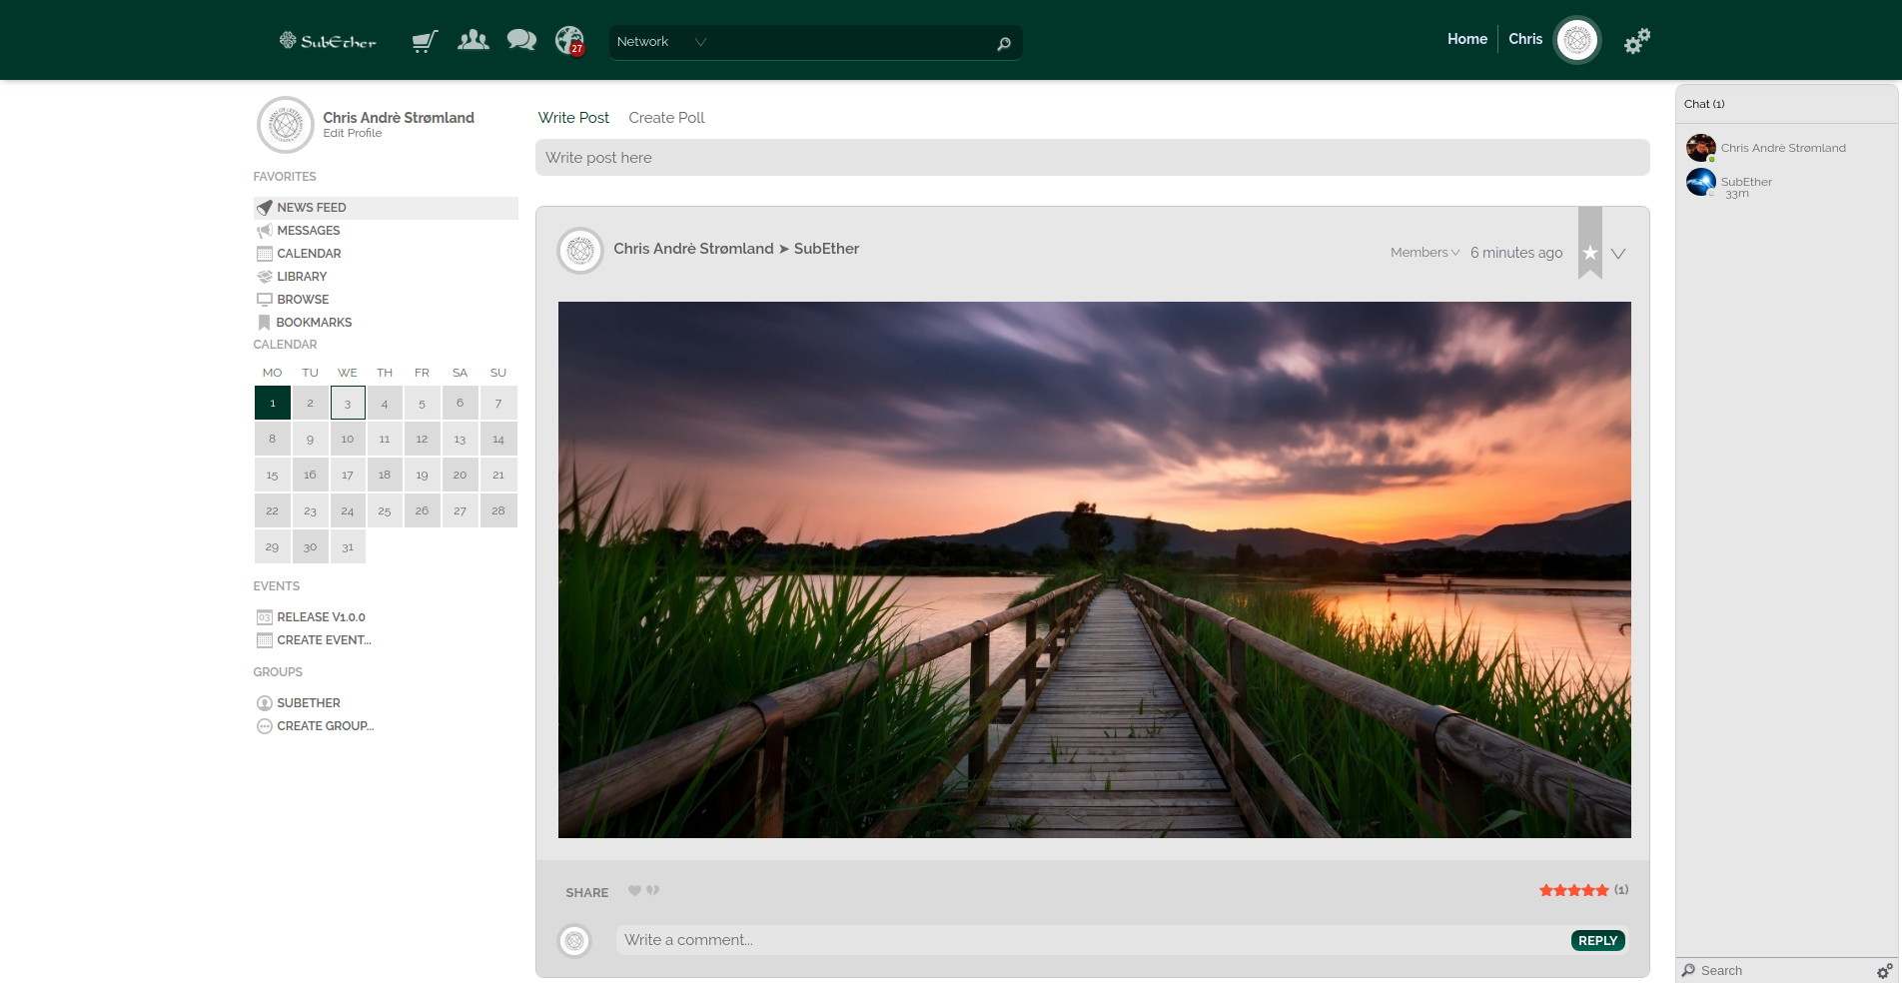Click the Library stack icon
Screen dimensions: 1902x983
click(265, 277)
